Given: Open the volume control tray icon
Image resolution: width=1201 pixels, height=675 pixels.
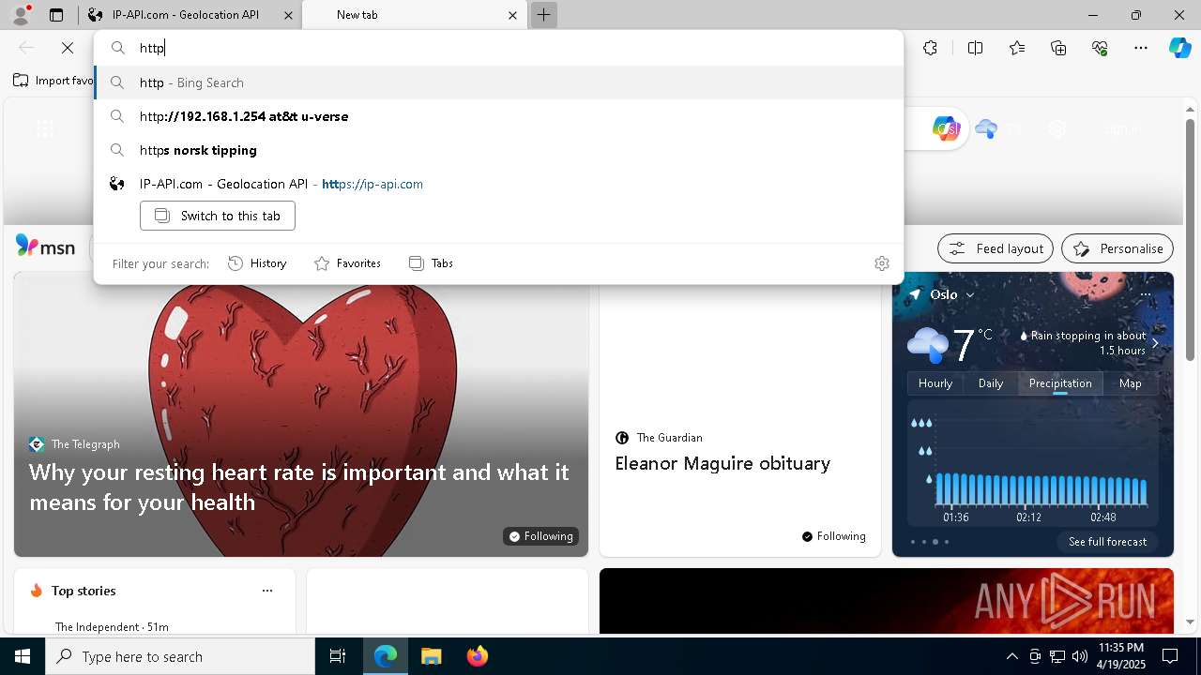Looking at the screenshot, I should point(1079,656).
